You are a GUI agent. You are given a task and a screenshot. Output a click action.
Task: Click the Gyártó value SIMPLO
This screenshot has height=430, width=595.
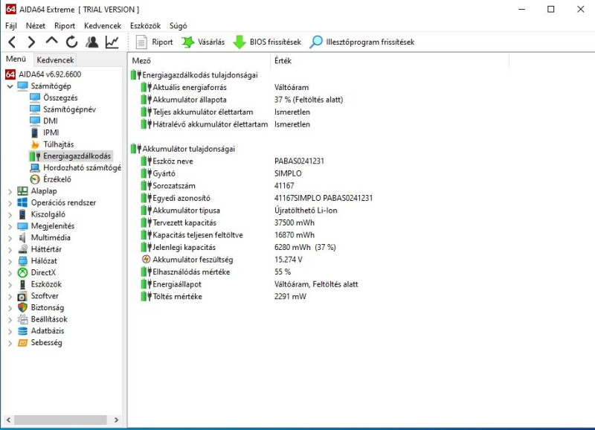288,173
